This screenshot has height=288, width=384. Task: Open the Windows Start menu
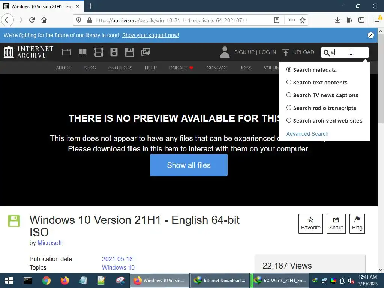point(9,280)
